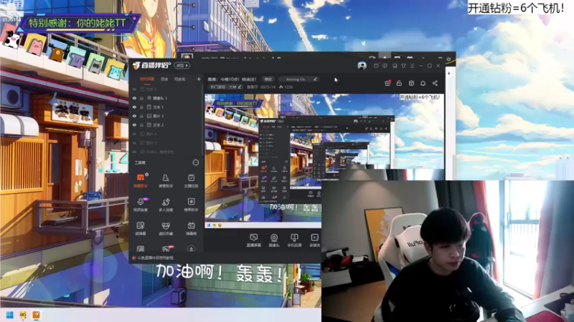Screen dimensions: 574x322
Task: Edit the 热门游戏 category pencil icon
Action: (240, 87)
